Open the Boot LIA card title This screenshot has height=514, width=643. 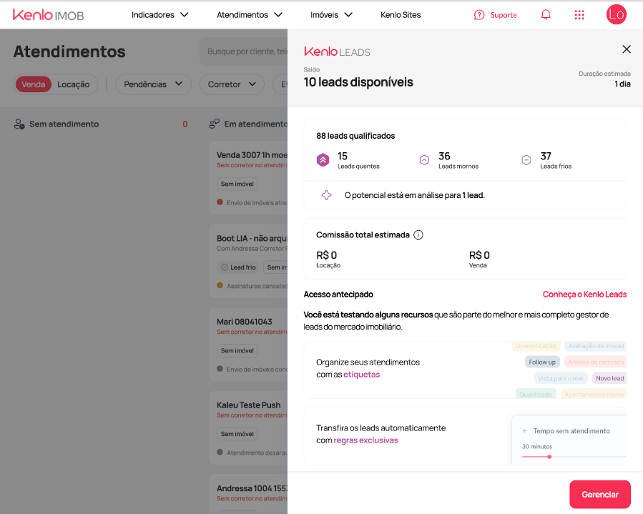pos(252,238)
